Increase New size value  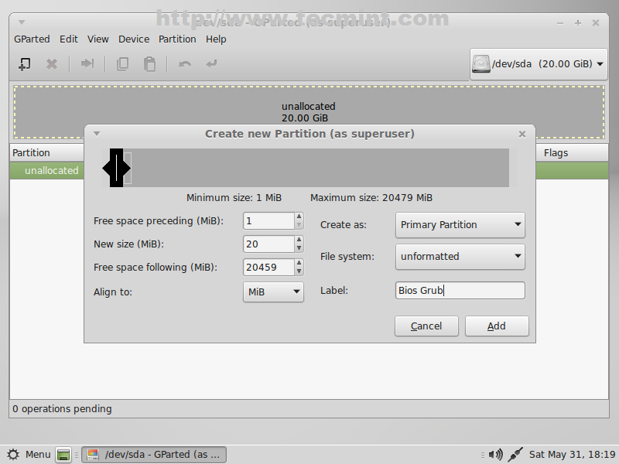[x=299, y=240]
